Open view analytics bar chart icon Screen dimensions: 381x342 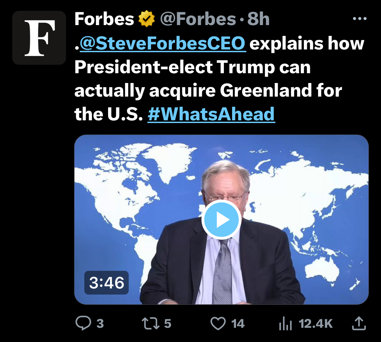(285, 324)
